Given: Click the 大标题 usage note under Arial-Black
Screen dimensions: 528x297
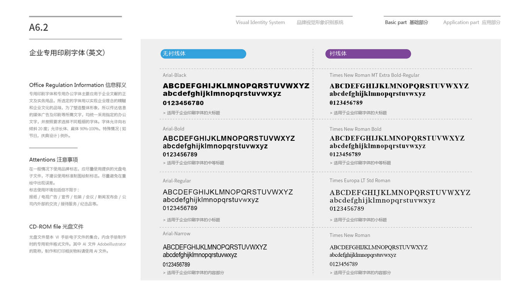Looking at the screenshot, I should (192, 113).
